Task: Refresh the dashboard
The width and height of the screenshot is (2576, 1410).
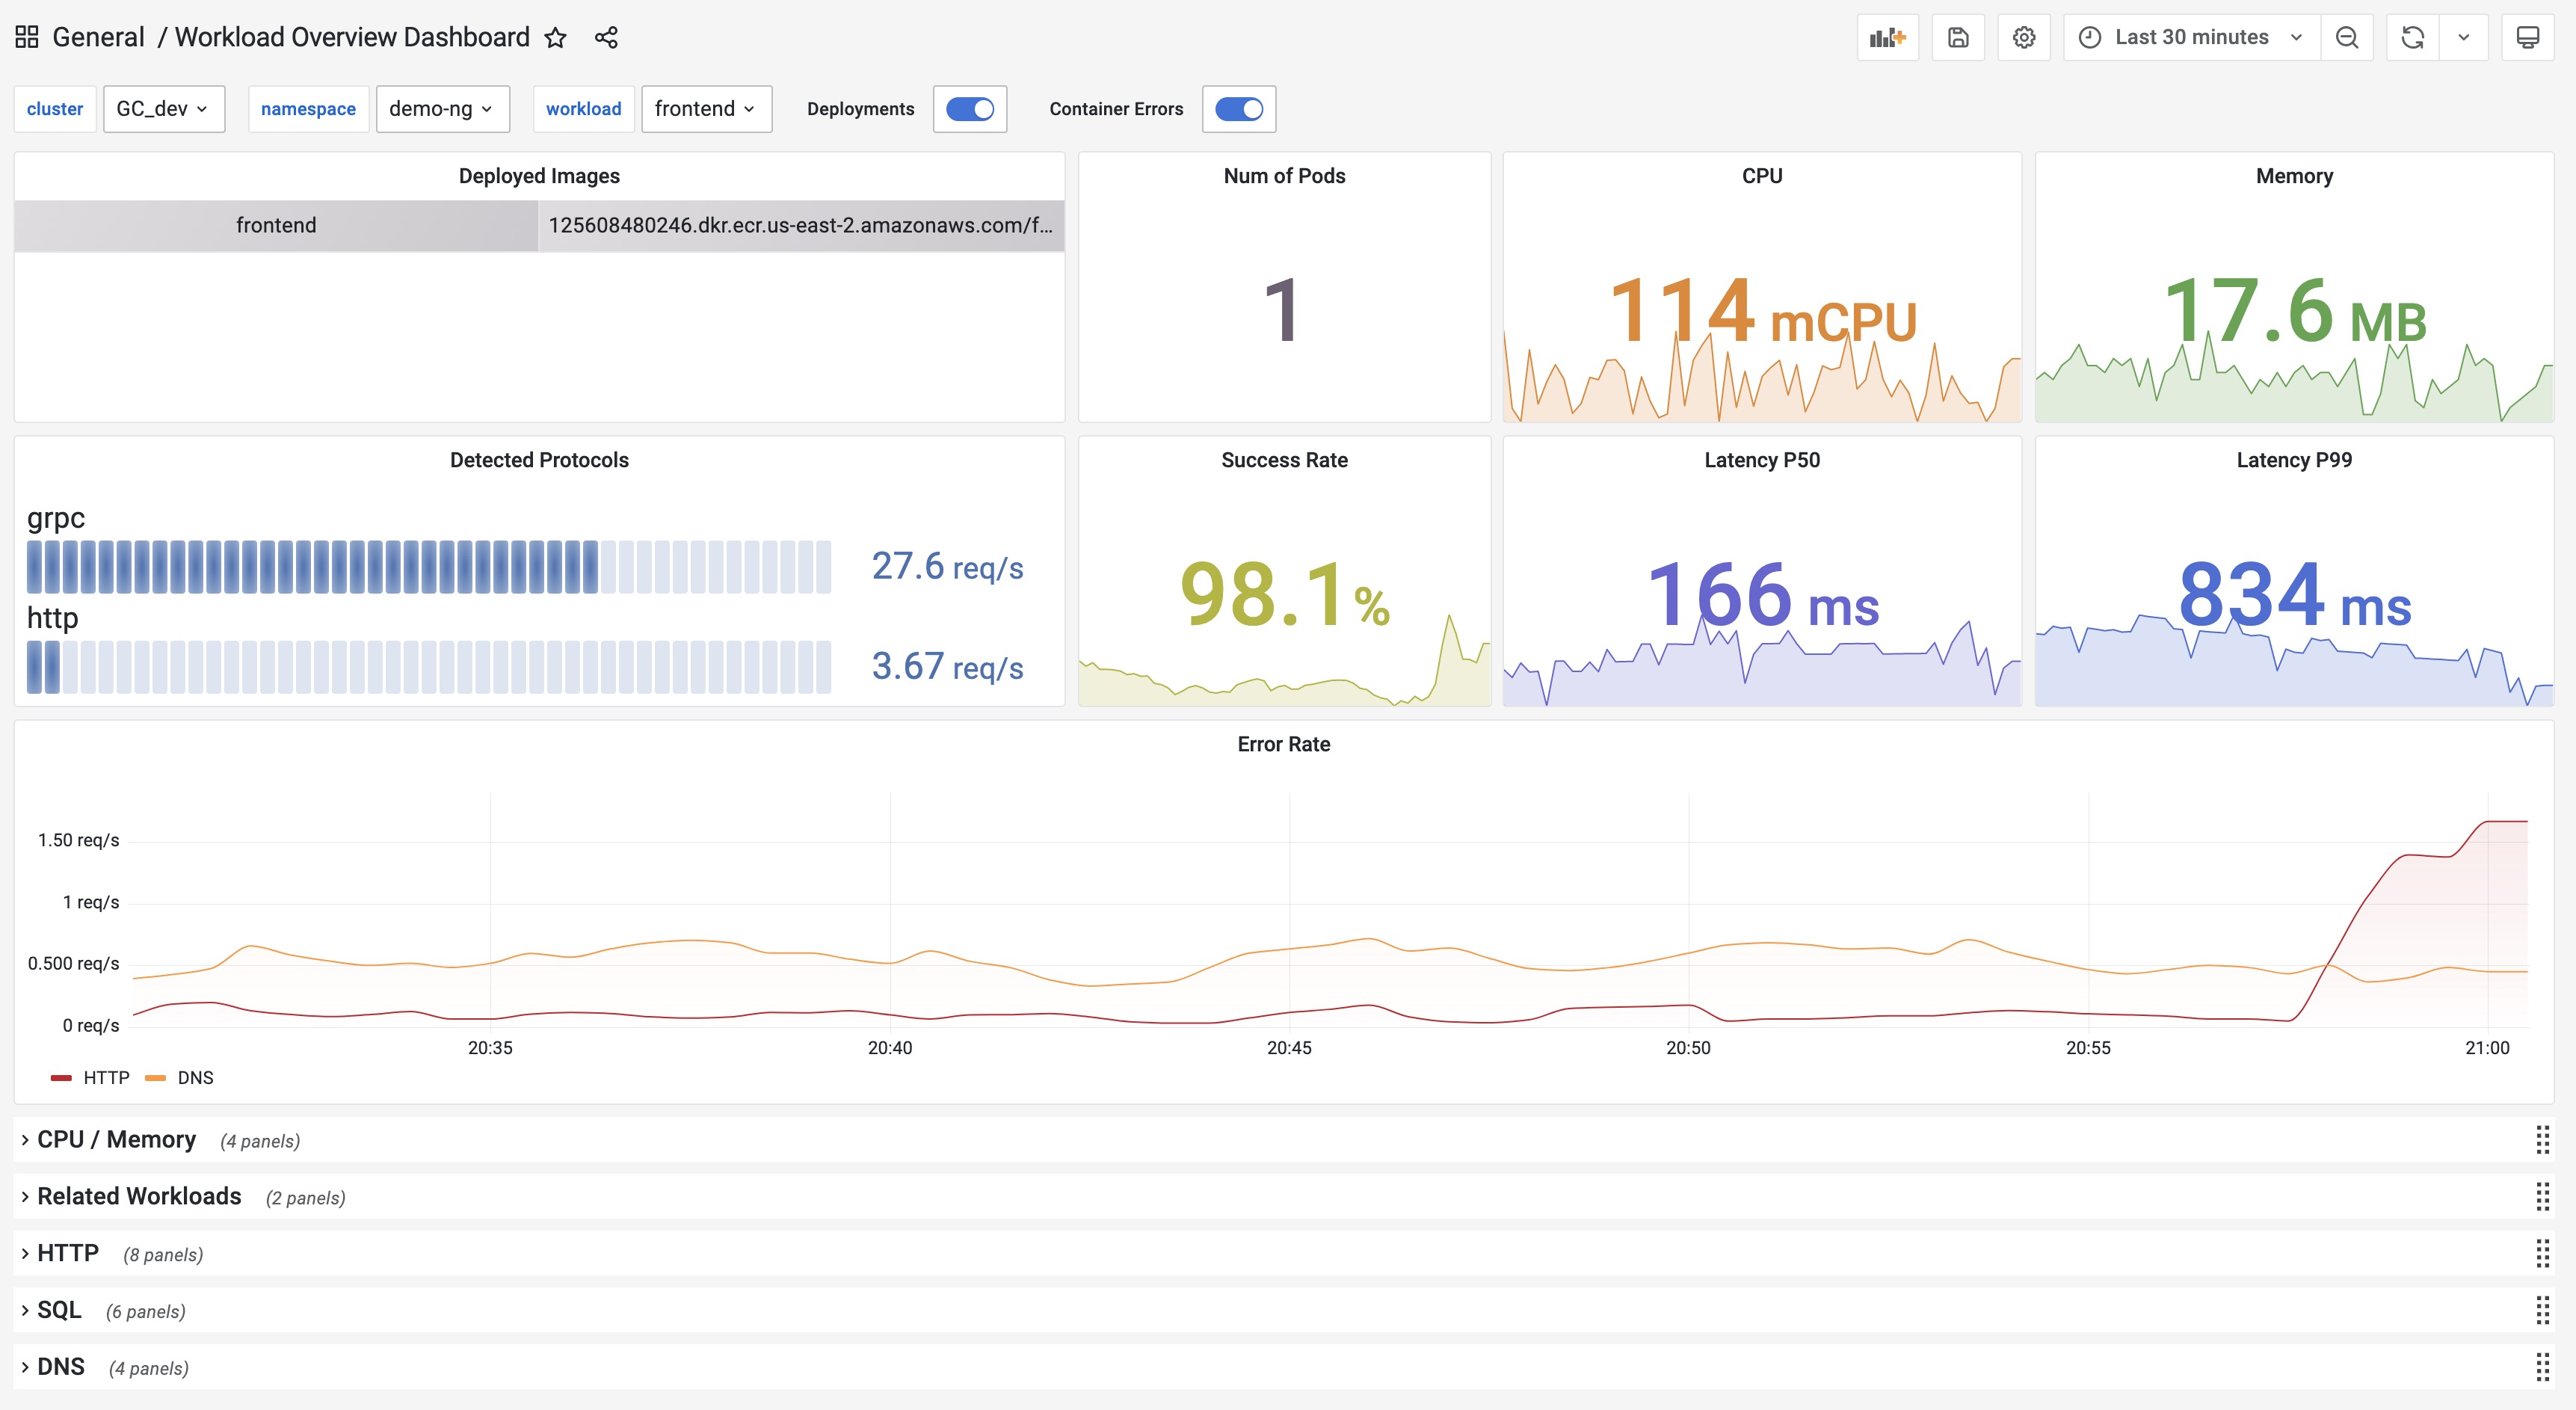Action: pyautogui.click(x=2412, y=38)
